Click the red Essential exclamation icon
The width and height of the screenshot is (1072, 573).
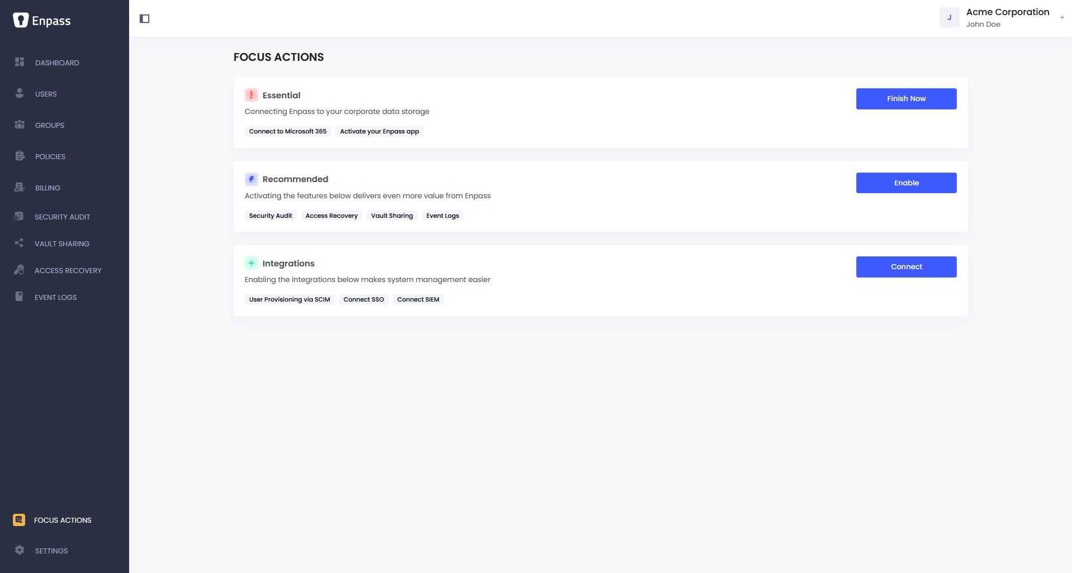coord(252,95)
